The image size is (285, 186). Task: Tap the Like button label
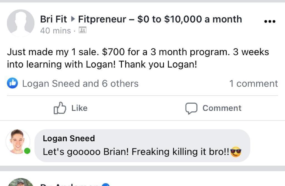tap(79, 108)
